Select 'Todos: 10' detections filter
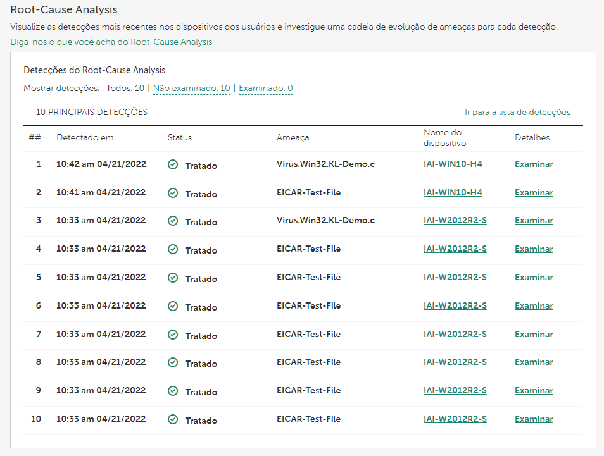Viewport: 604px width, 456px height. (125, 89)
